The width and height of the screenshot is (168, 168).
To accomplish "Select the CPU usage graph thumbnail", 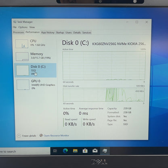I will pos(22,44).
